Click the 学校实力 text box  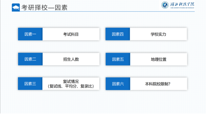point(158,34)
